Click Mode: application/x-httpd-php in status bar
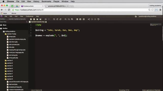 (151, 90)
